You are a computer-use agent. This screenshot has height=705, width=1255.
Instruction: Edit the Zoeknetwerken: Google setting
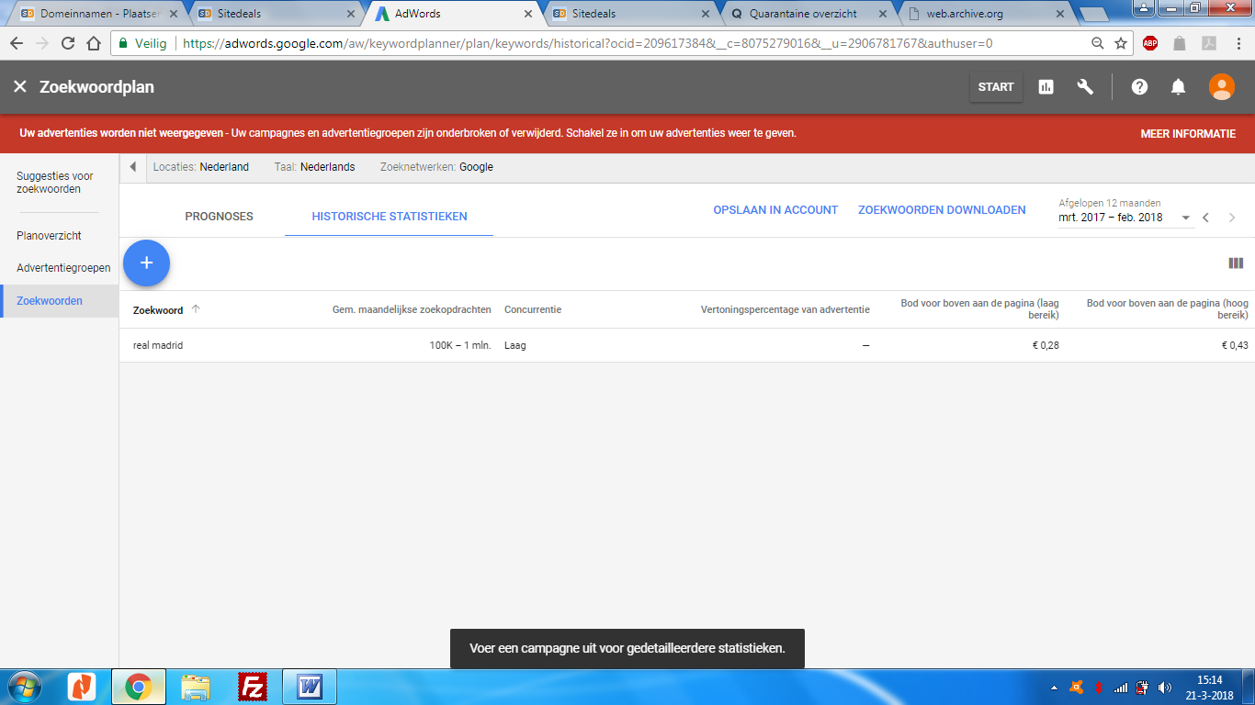(x=436, y=167)
